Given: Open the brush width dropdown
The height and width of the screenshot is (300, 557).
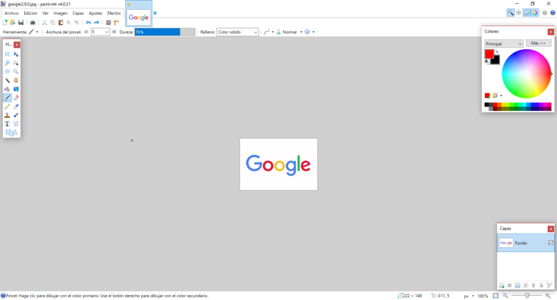Looking at the screenshot, I should pos(107,32).
